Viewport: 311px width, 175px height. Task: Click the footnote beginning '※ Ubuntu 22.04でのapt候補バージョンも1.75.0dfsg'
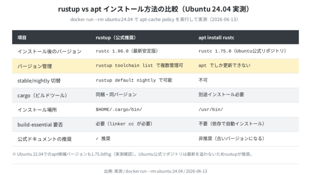(133, 154)
